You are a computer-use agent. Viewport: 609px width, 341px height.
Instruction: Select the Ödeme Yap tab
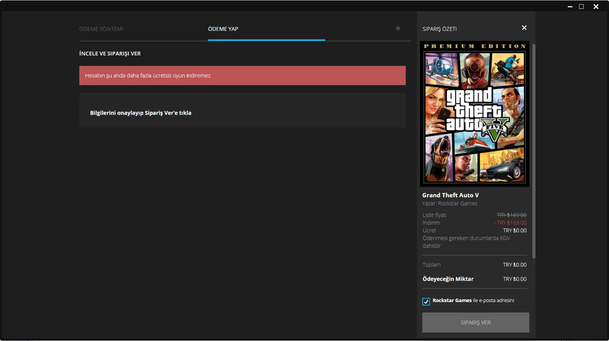coord(223,29)
